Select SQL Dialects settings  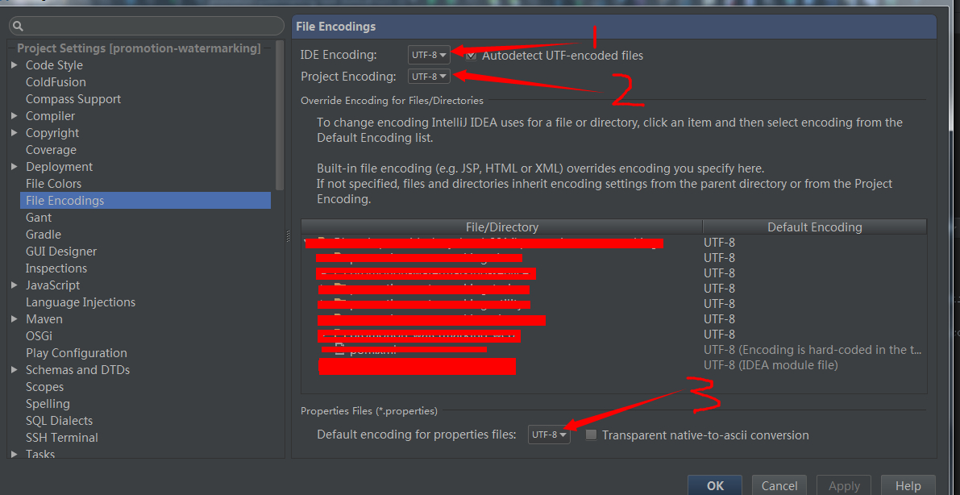pyautogui.click(x=60, y=421)
